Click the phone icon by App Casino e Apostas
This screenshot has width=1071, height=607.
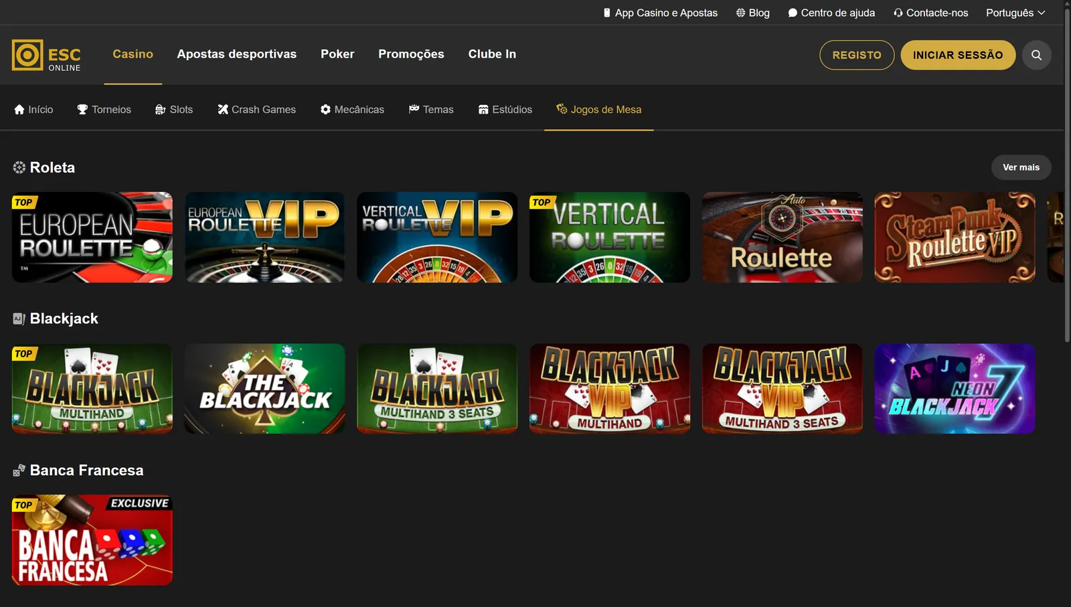pos(606,13)
